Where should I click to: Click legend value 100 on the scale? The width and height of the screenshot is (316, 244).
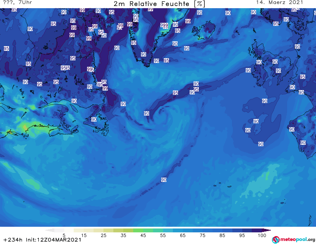[262, 235]
